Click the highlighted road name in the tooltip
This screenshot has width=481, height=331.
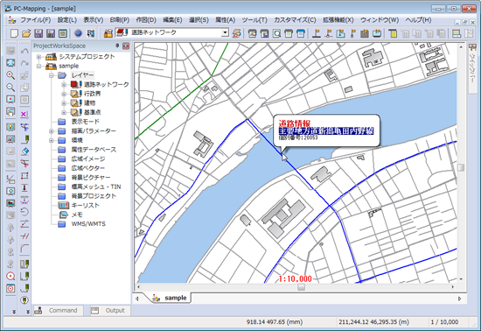(326, 131)
